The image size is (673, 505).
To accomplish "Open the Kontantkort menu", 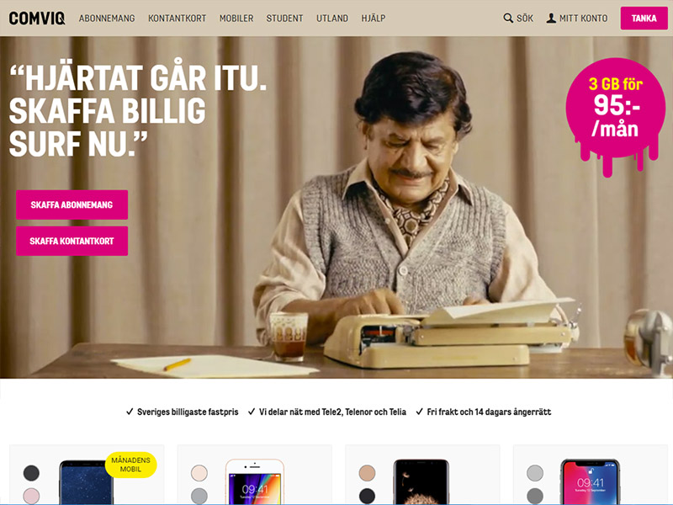I will pos(177,18).
